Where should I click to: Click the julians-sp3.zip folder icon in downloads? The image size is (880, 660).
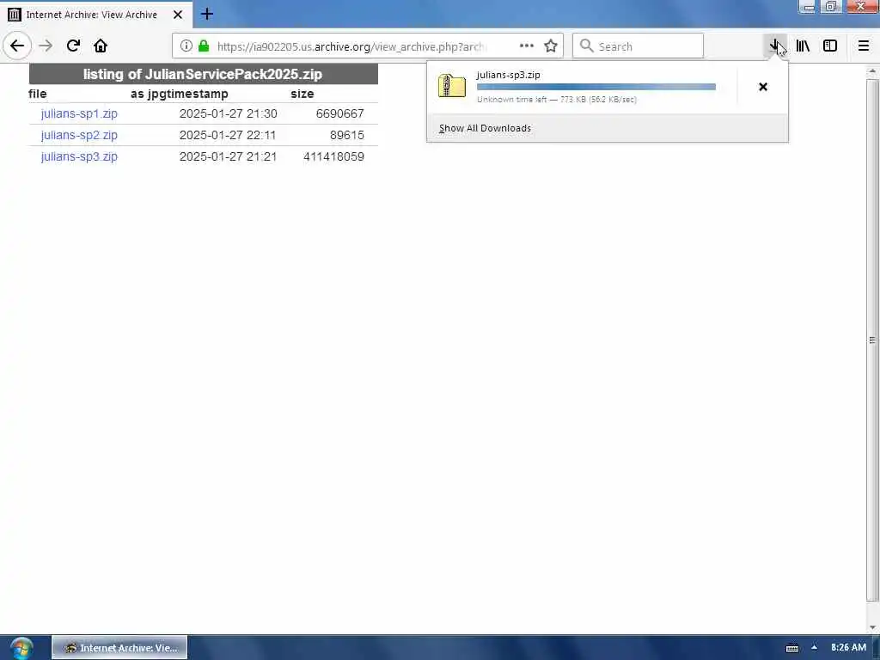pos(452,86)
